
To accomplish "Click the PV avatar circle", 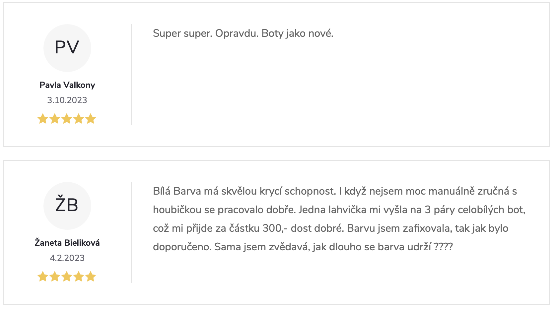I will pos(67,48).
